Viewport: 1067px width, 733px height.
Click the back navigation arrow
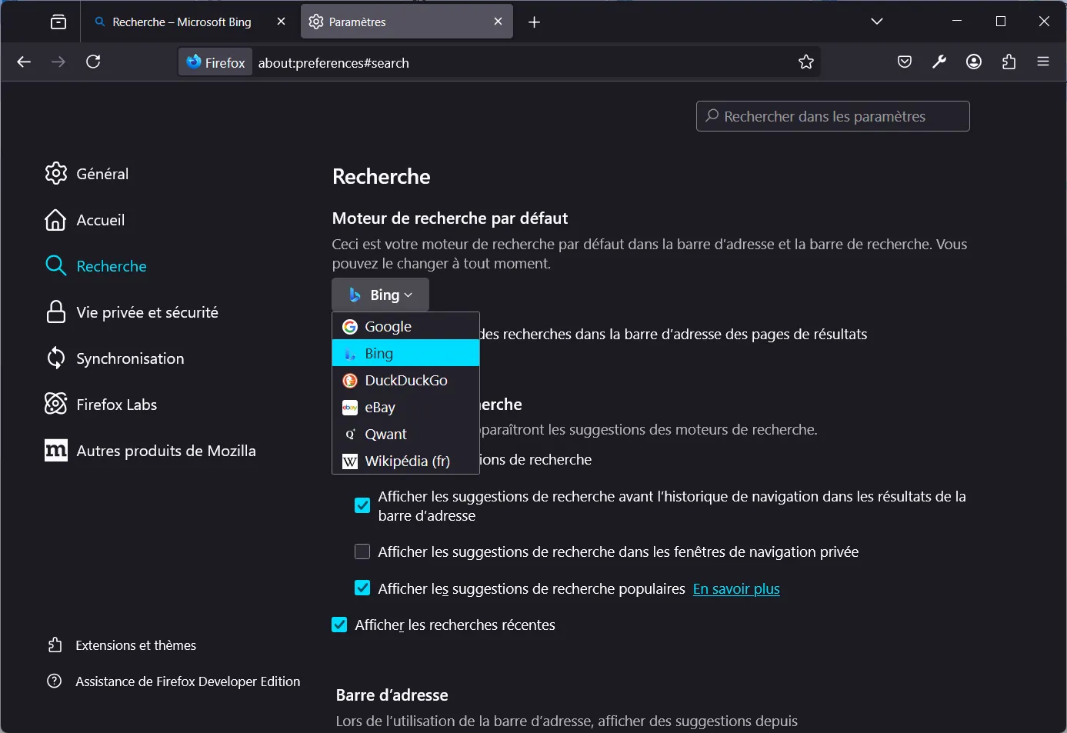[x=24, y=62]
